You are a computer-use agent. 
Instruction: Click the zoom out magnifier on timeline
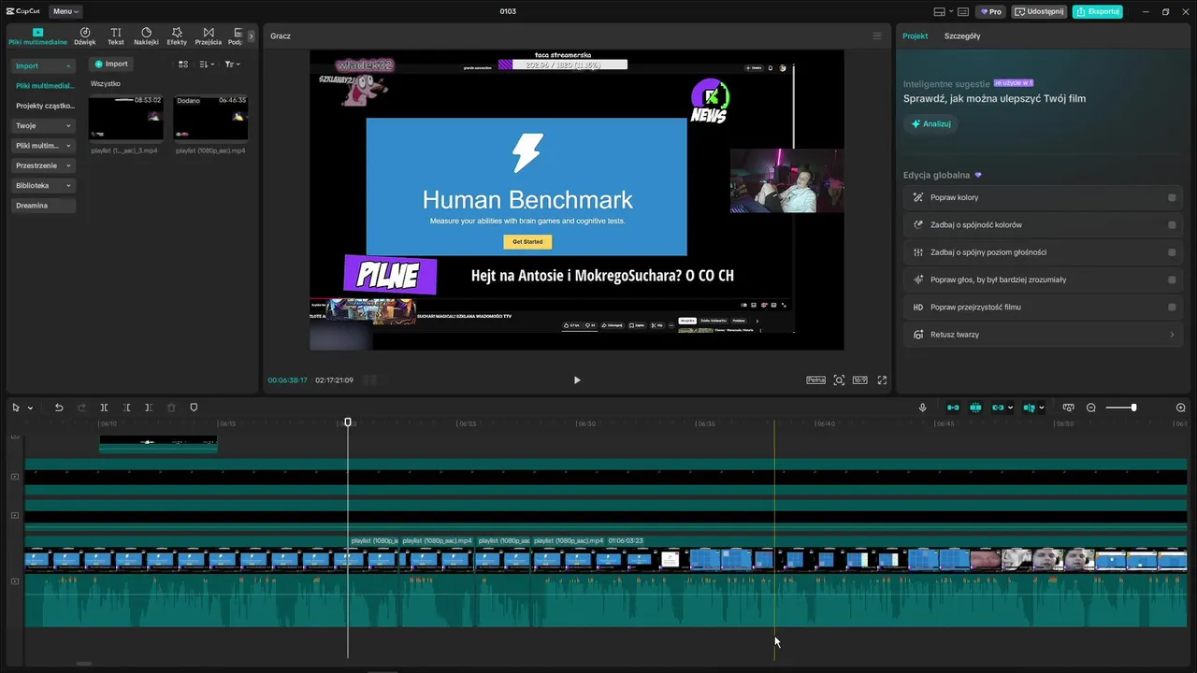click(1091, 408)
